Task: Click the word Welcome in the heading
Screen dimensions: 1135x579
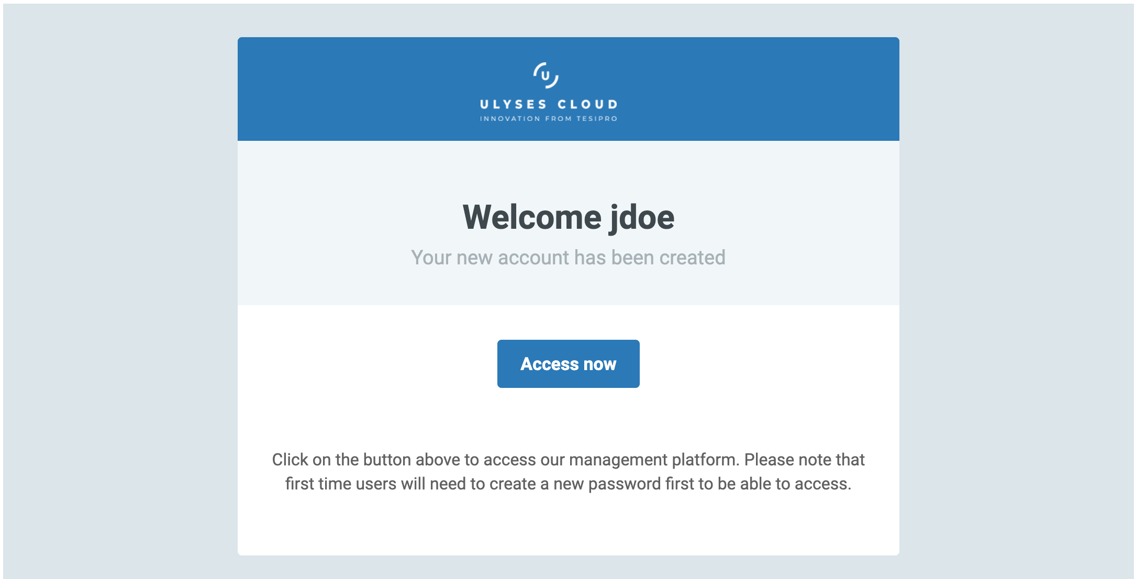Action: point(532,217)
